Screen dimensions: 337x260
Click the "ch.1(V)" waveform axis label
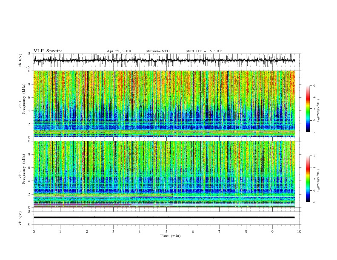[x=20, y=60]
